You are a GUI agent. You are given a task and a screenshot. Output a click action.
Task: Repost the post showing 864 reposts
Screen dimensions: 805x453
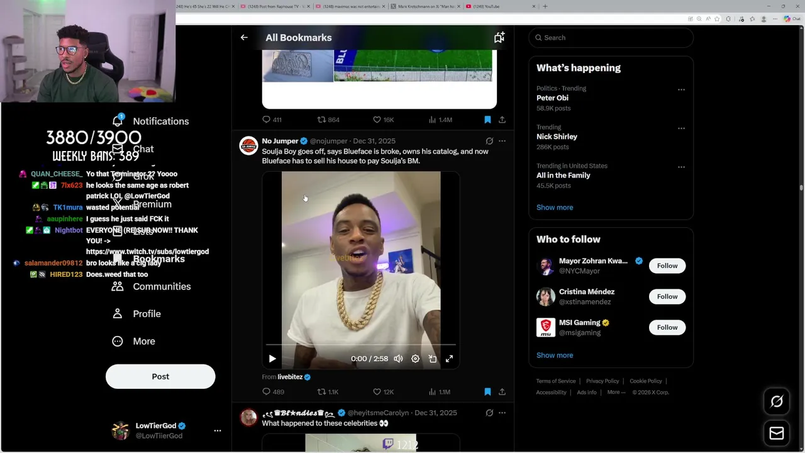328,120
